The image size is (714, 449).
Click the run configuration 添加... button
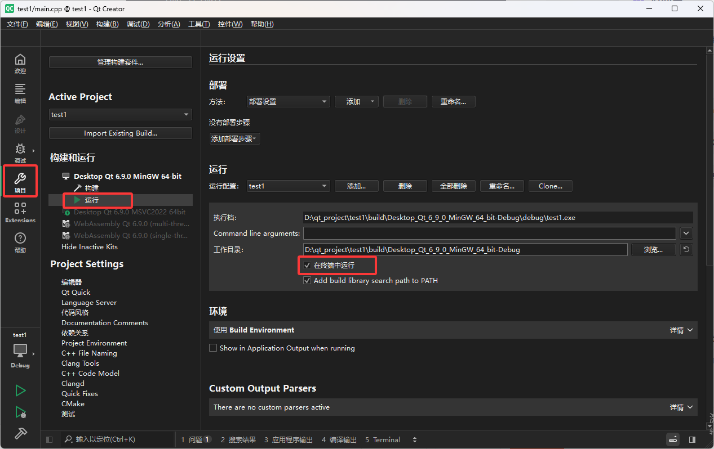[x=356, y=186]
